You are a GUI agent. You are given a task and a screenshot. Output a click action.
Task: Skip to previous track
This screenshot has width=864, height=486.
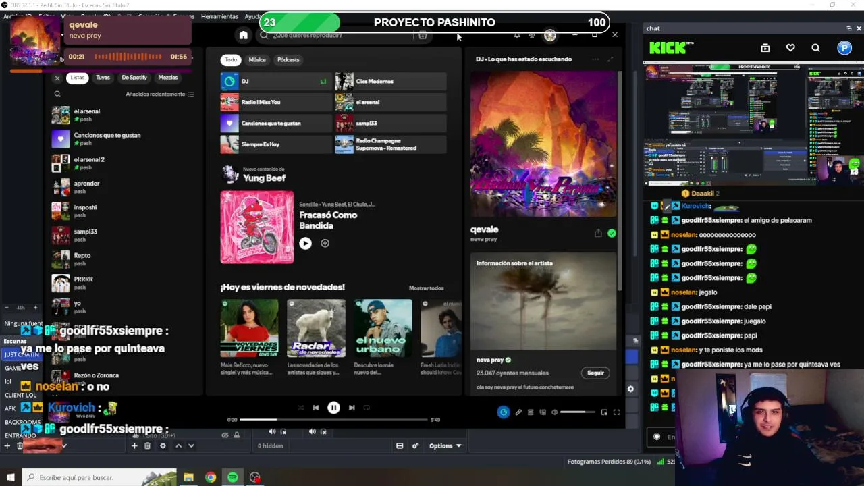point(316,408)
